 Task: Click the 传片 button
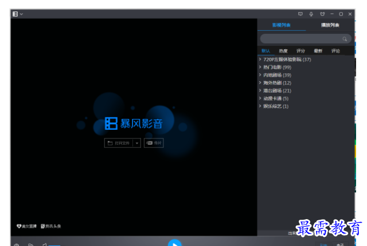pyautogui.click(x=154, y=143)
